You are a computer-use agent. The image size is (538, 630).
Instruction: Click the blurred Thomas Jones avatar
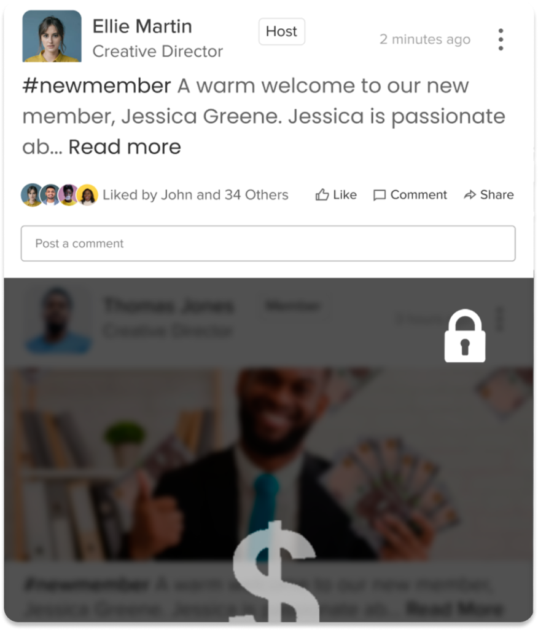(x=58, y=320)
